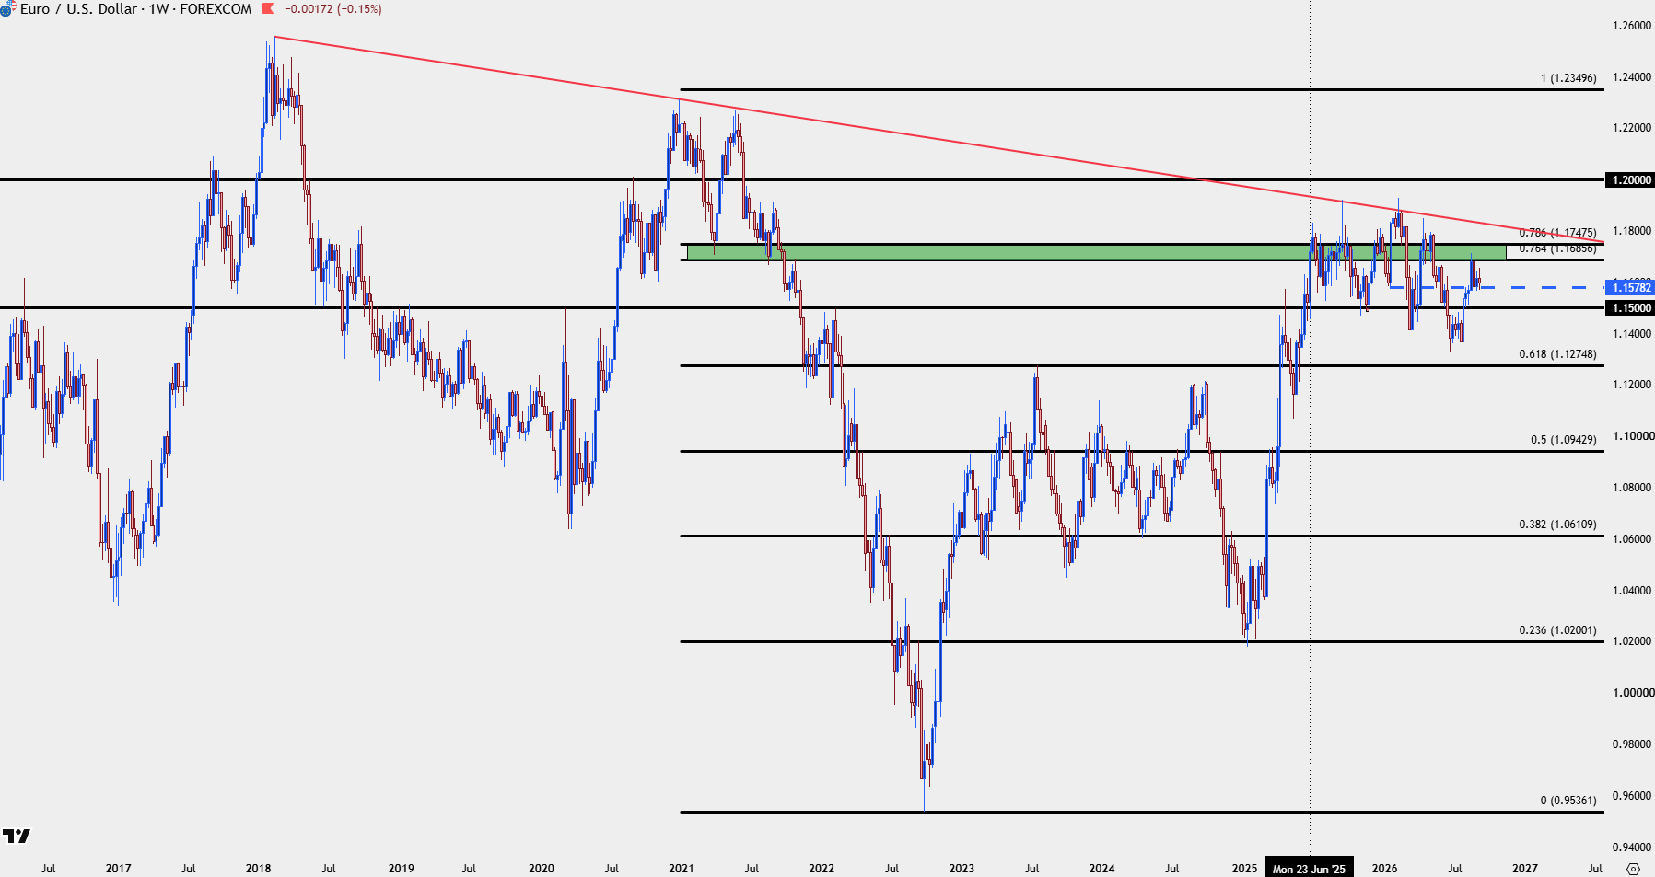1655x877 pixels.
Task: Click the Fibonacci 0.382 (1.06109) level label
Action: pyautogui.click(x=1557, y=525)
